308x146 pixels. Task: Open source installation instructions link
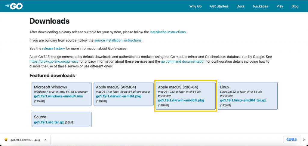click(118, 40)
